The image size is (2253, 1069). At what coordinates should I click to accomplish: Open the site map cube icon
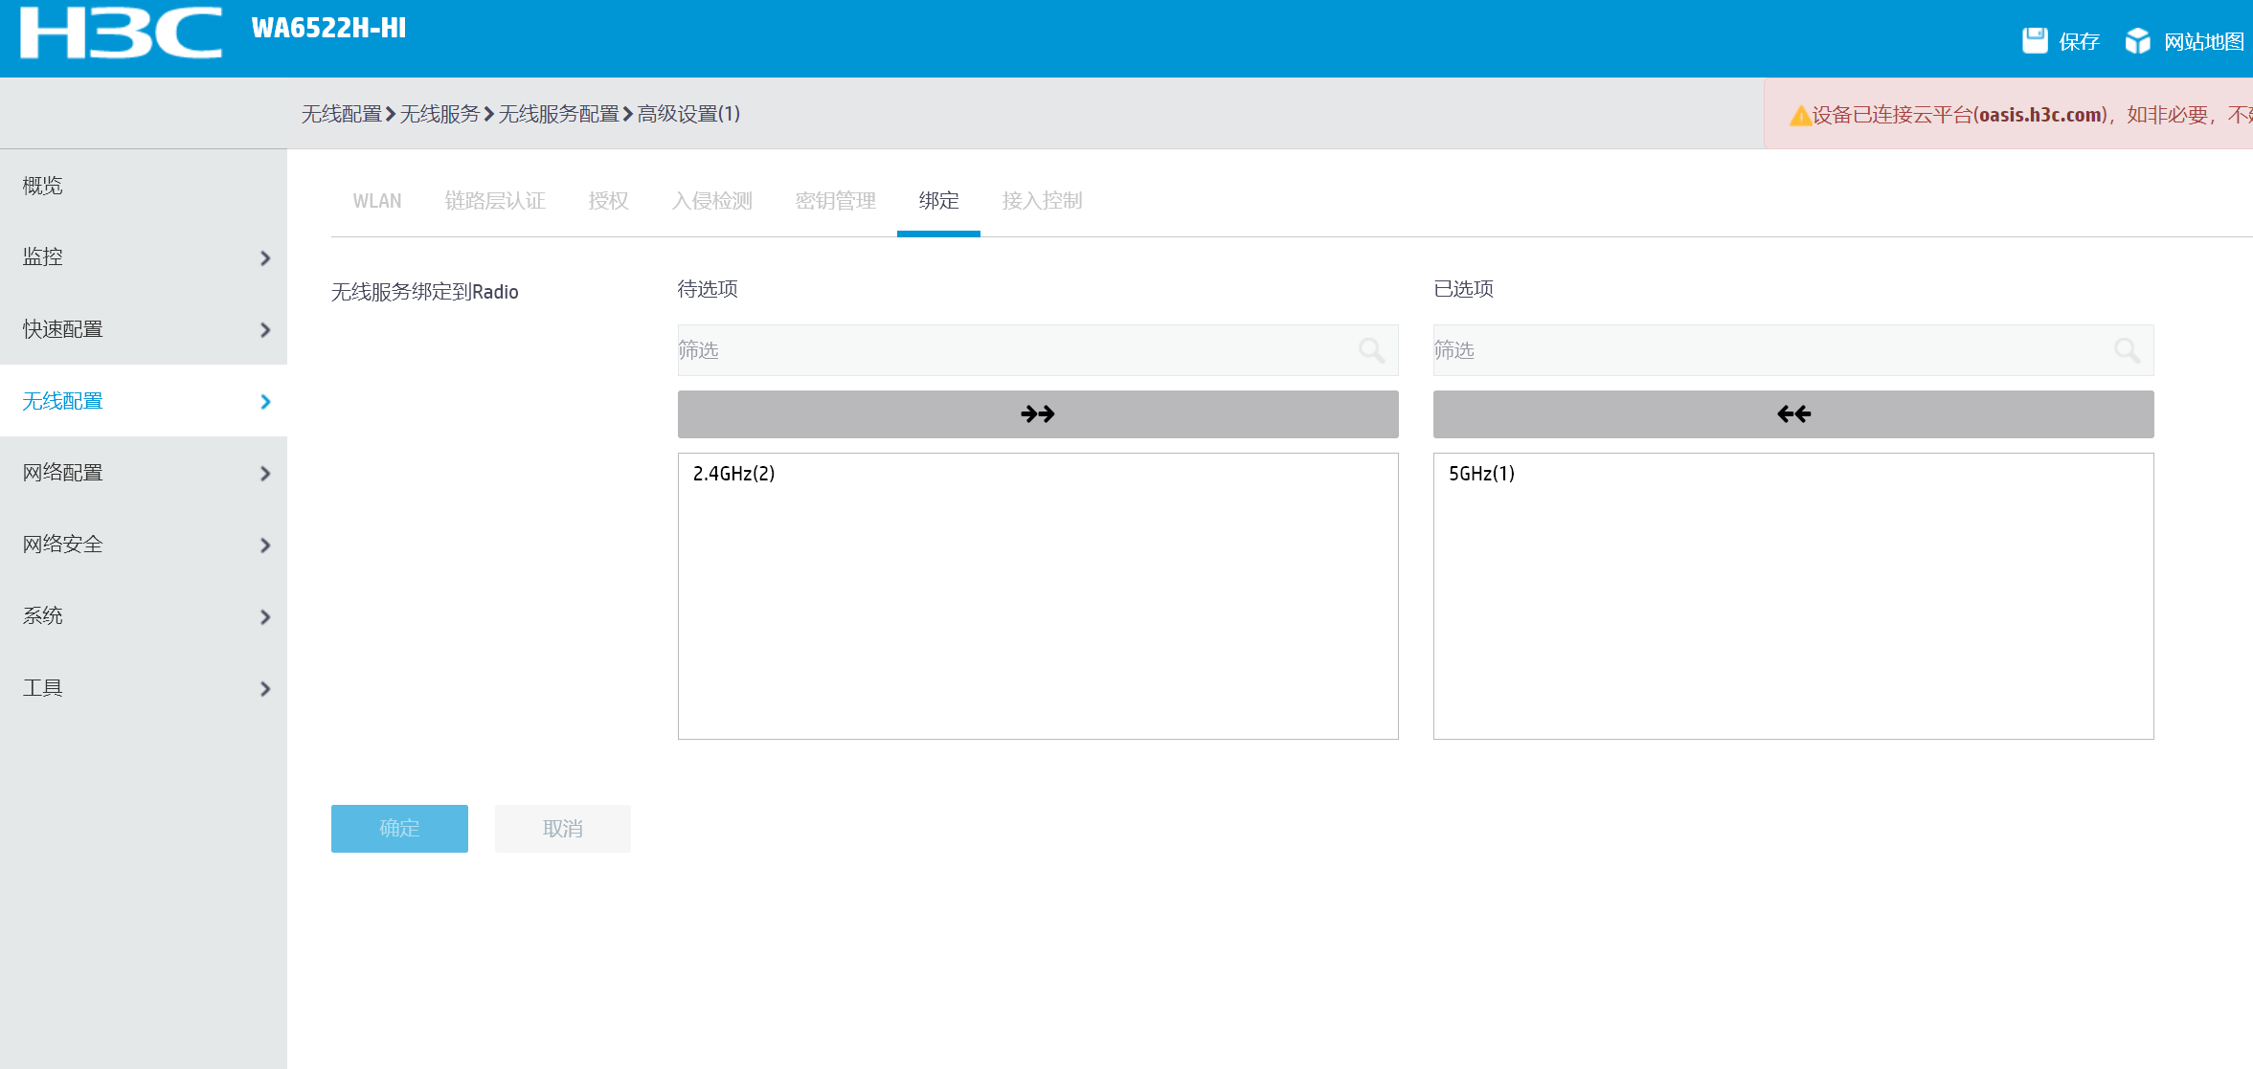(x=2137, y=40)
